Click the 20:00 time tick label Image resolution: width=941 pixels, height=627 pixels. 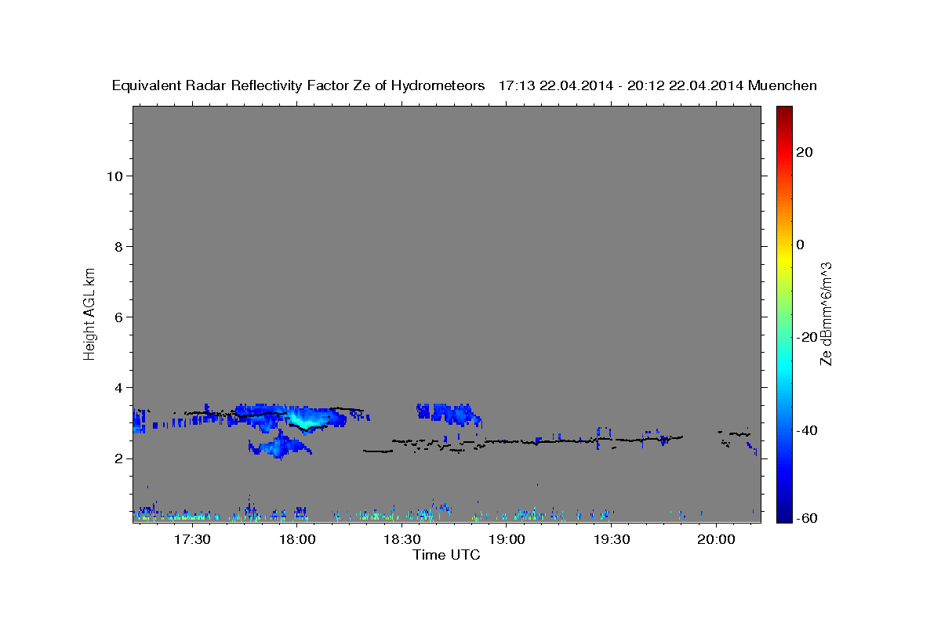pyautogui.click(x=716, y=540)
